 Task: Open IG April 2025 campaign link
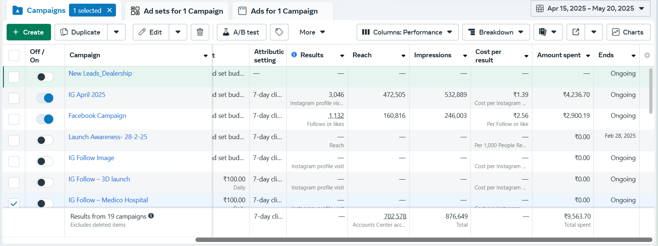[x=87, y=95]
